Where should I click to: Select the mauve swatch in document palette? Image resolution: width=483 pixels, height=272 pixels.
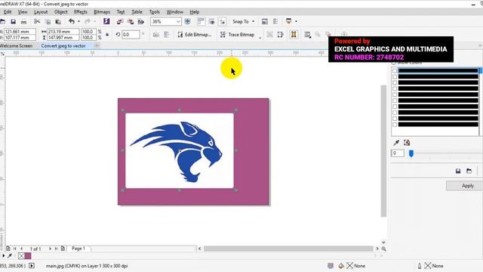click(28, 255)
